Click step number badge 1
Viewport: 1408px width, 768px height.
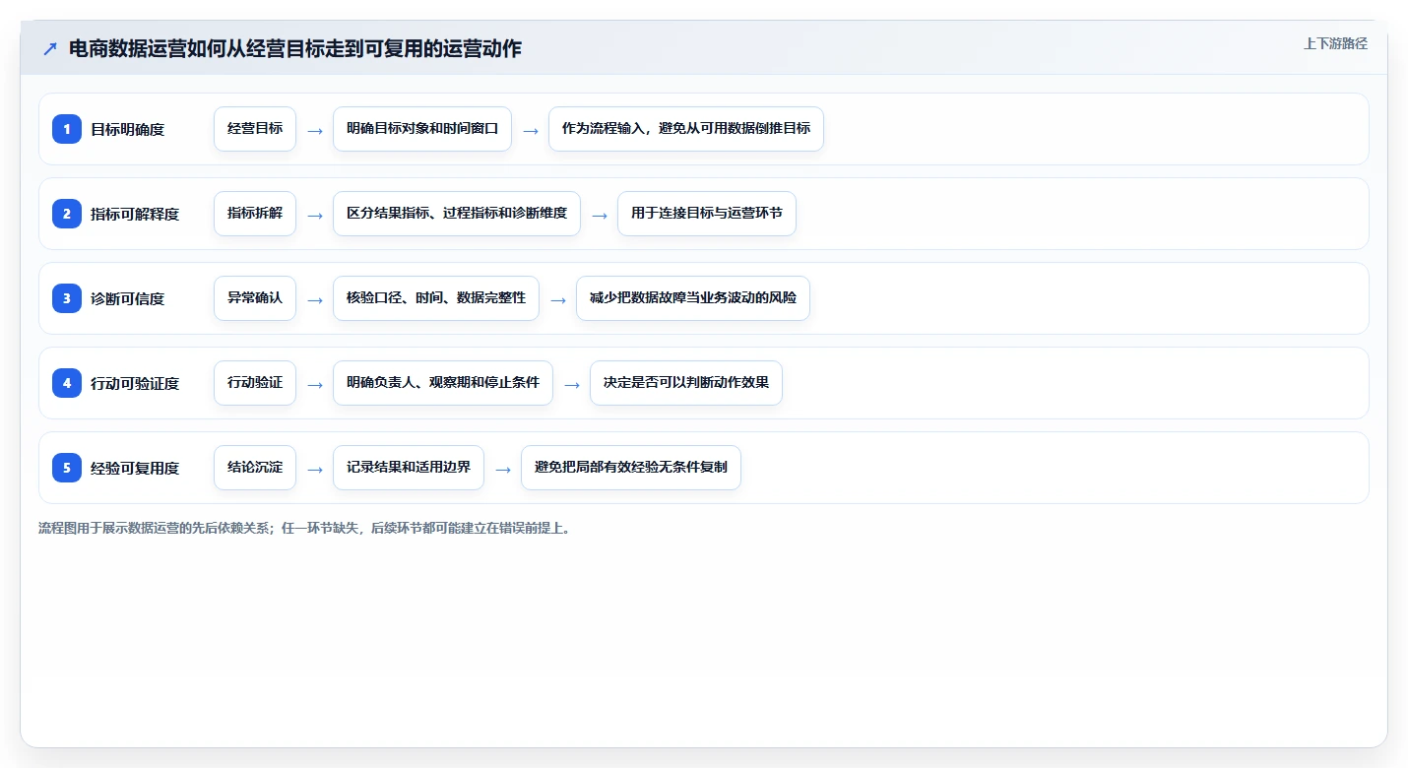(67, 129)
